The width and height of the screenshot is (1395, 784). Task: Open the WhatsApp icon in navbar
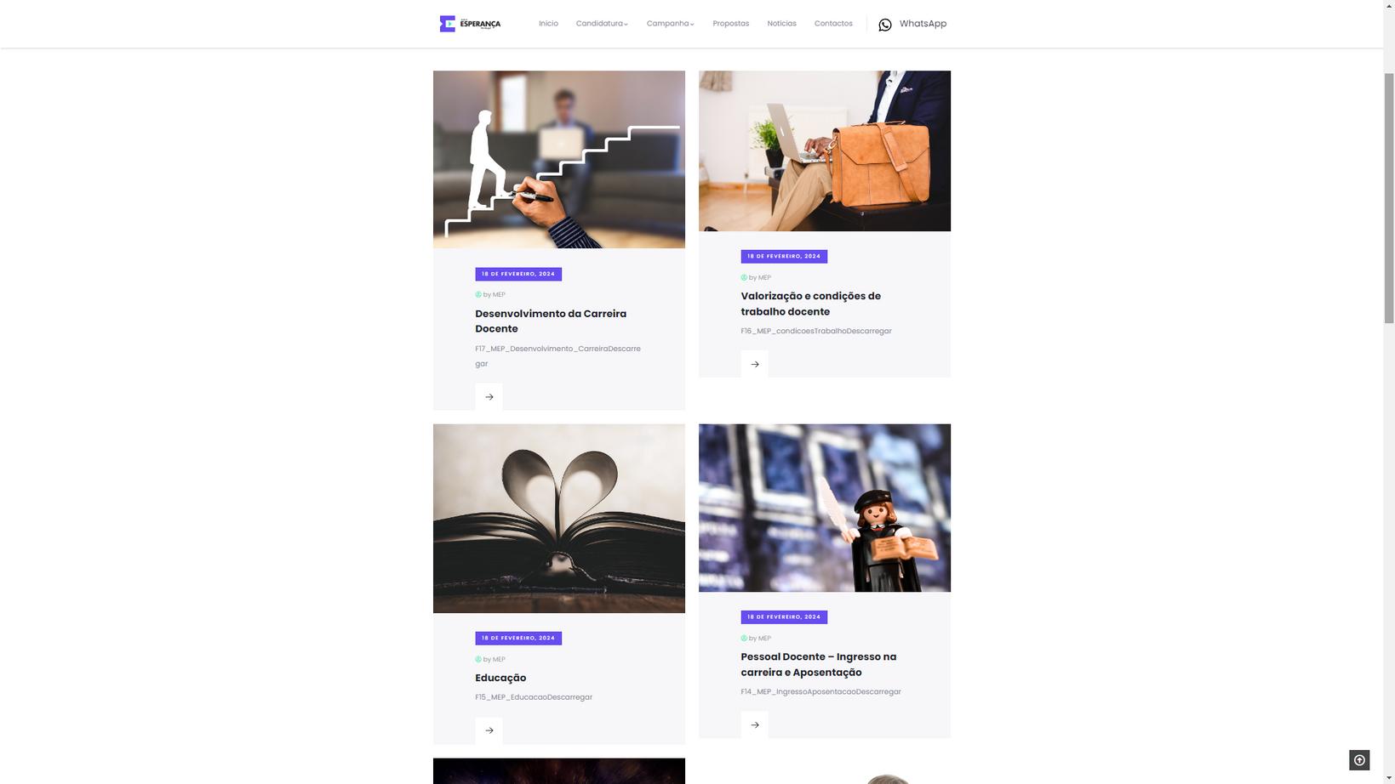(x=885, y=25)
